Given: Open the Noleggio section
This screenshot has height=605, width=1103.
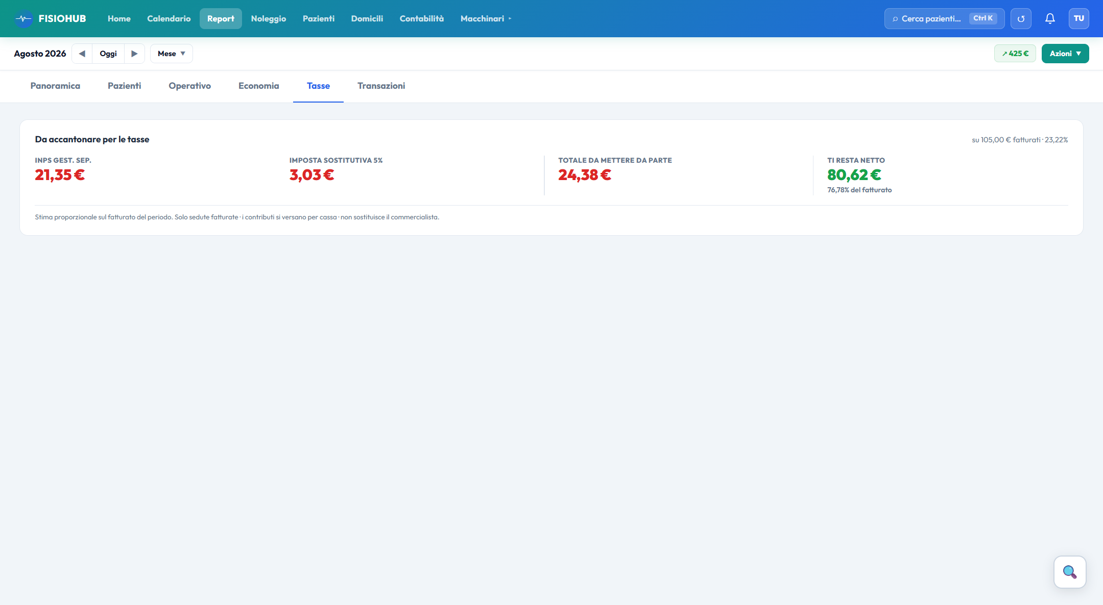Looking at the screenshot, I should tap(269, 19).
